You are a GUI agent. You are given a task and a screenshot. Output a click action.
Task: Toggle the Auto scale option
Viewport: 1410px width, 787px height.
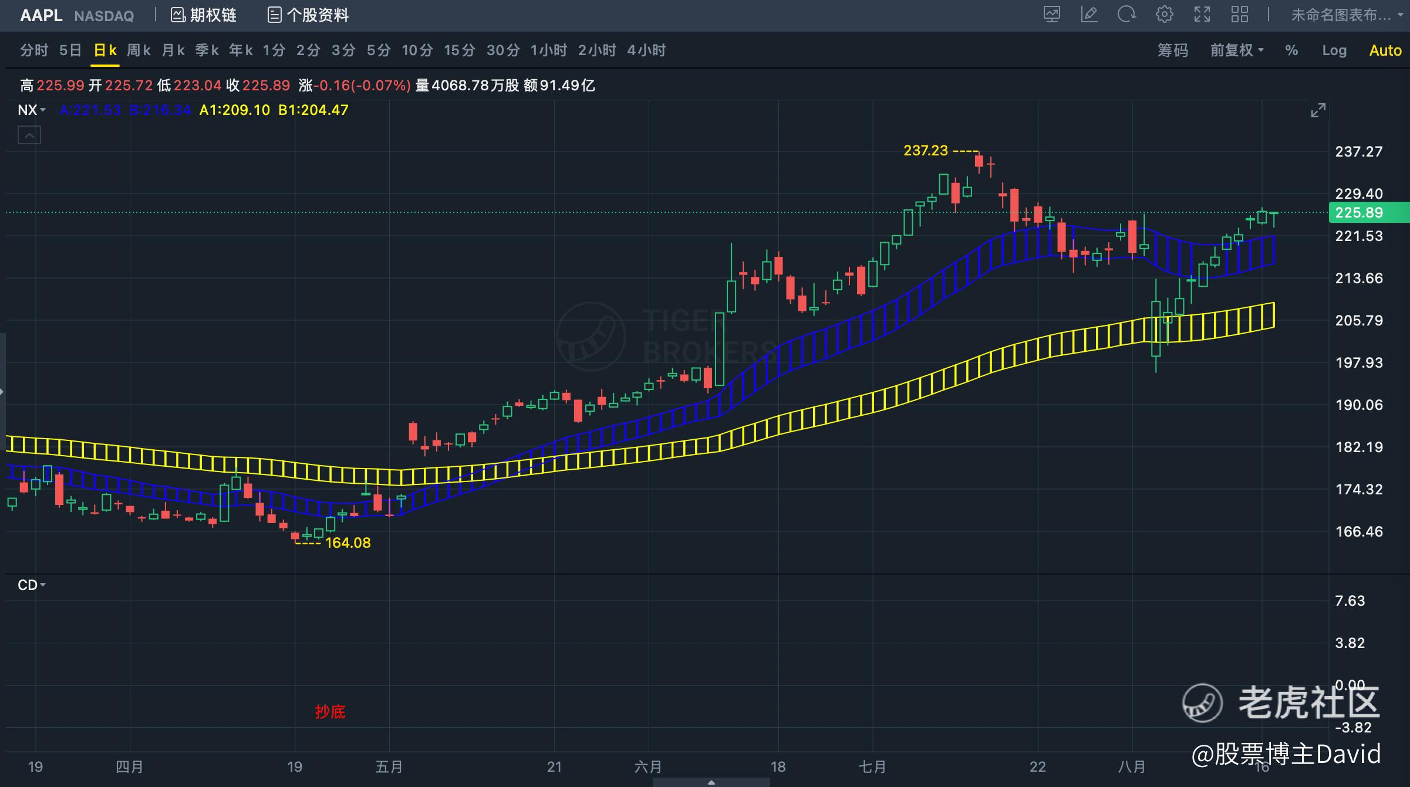pos(1385,50)
